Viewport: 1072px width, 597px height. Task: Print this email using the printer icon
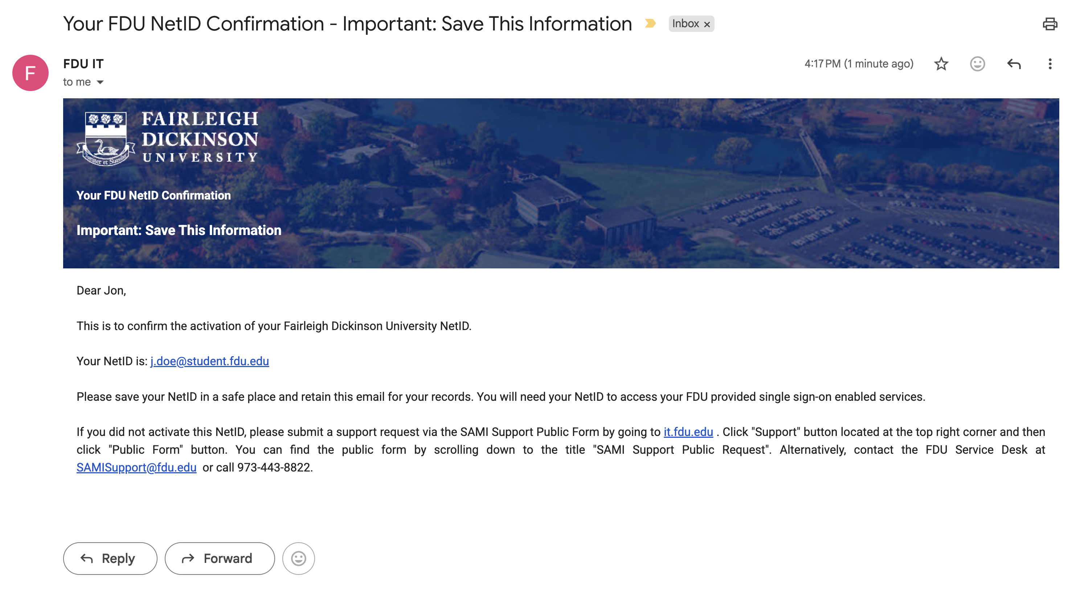click(1050, 24)
